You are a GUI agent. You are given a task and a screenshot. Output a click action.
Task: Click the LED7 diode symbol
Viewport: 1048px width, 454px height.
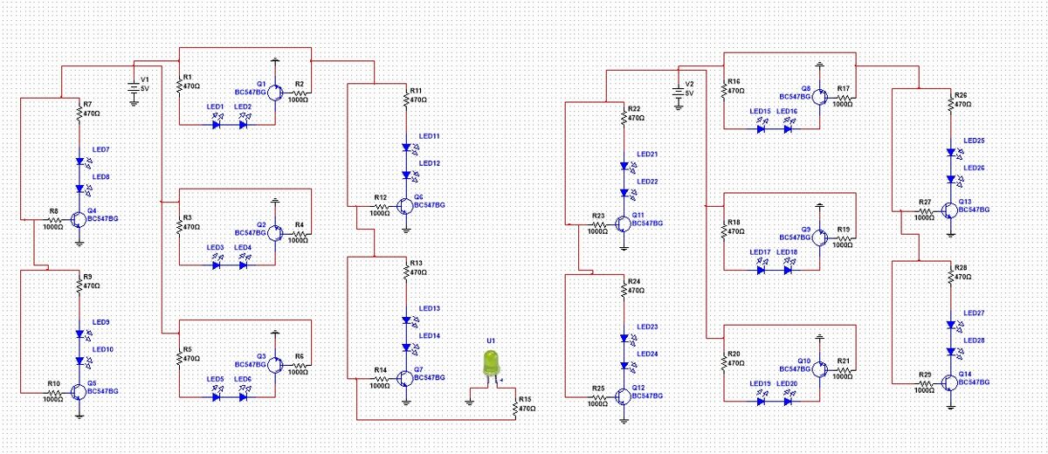pyautogui.click(x=79, y=162)
